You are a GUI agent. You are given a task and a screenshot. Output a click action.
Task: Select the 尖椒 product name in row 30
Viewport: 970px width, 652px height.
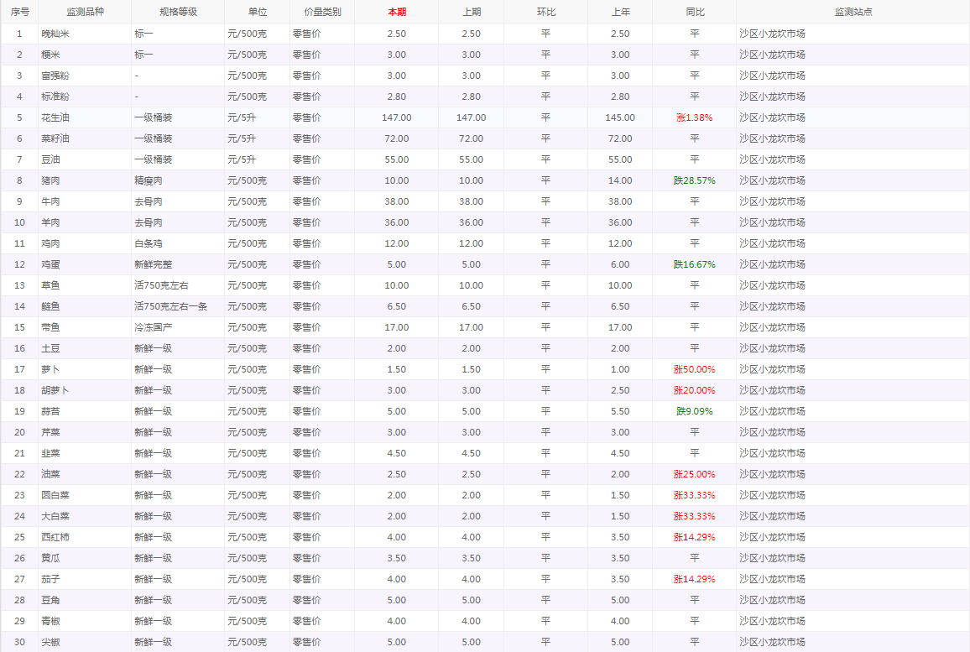pos(50,642)
